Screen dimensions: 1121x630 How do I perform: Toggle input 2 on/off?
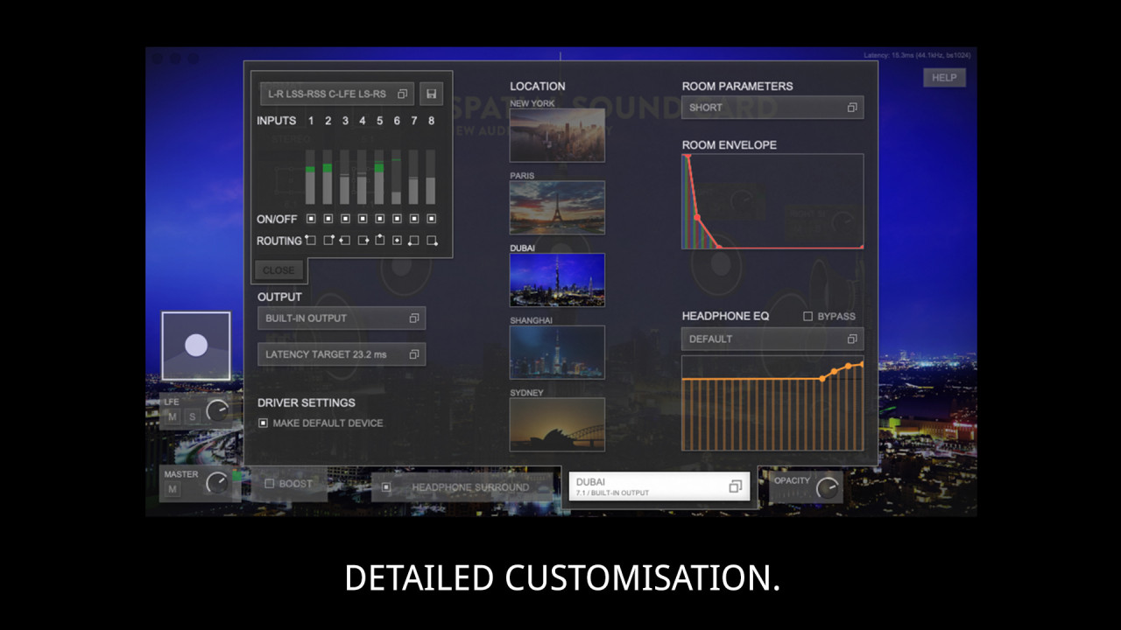click(x=328, y=219)
